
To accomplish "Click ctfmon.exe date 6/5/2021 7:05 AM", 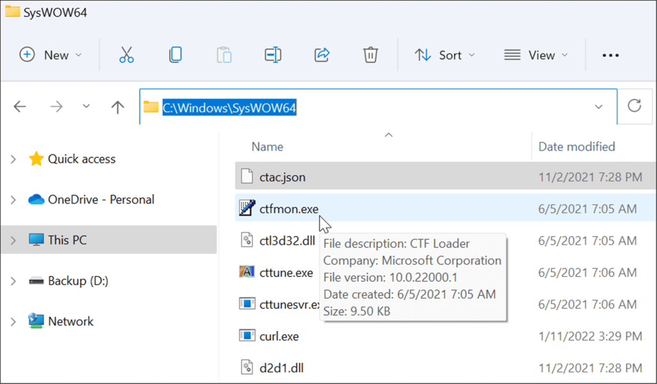I will pyautogui.click(x=588, y=208).
